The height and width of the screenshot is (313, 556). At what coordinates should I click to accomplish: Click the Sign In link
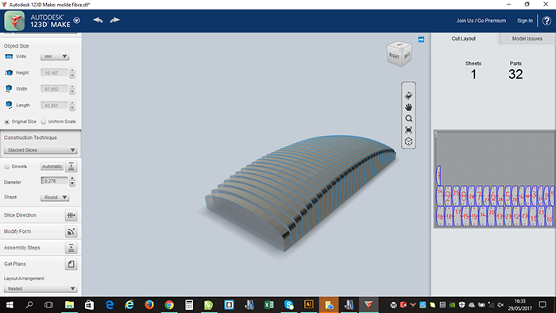pyautogui.click(x=525, y=21)
